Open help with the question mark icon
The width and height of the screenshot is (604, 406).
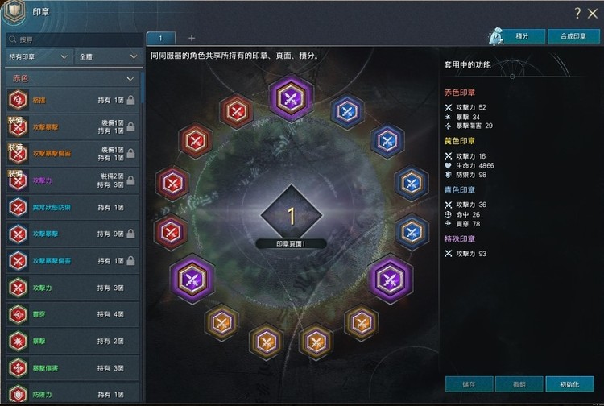coord(577,14)
